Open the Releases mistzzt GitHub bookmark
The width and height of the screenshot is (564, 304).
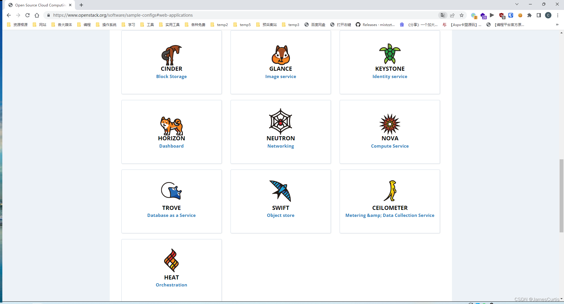tap(375, 25)
